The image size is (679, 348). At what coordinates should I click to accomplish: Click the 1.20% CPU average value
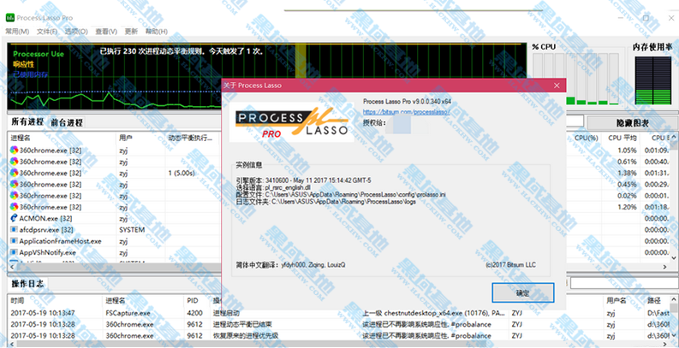coord(628,207)
